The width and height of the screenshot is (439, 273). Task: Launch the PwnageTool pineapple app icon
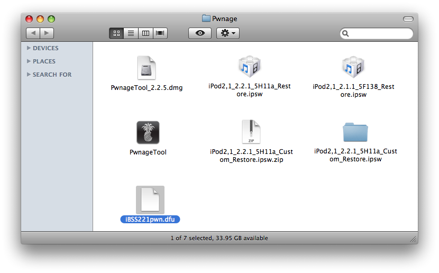(x=148, y=133)
